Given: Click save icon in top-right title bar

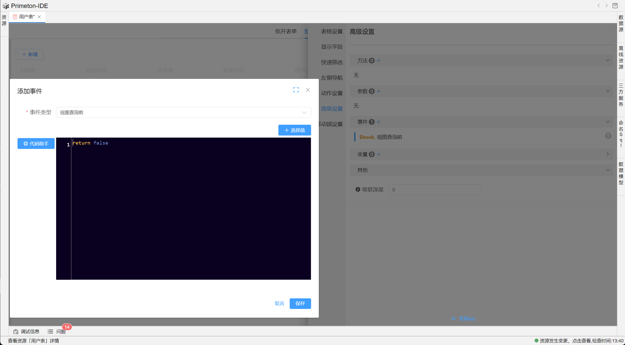Looking at the screenshot, I should 615,5.
